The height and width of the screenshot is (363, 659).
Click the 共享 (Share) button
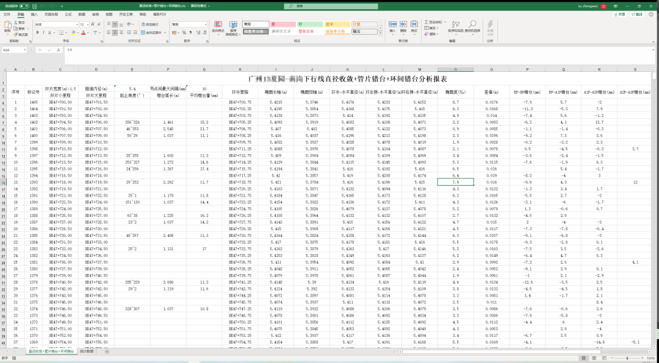(x=620, y=14)
